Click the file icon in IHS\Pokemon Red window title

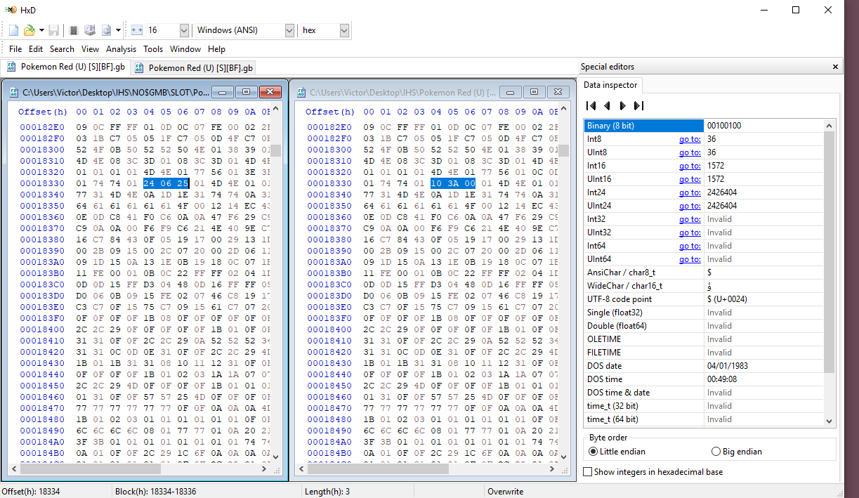[301, 92]
